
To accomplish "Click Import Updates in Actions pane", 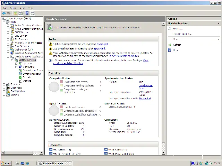I will [182, 34].
